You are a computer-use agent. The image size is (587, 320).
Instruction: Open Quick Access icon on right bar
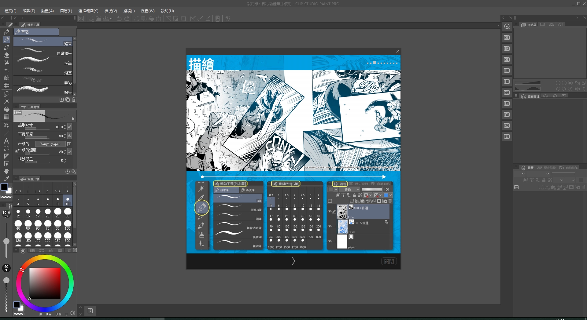coord(507,26)
